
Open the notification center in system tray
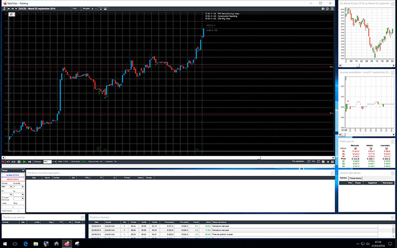pyautogui.click(x=390, y=244)
